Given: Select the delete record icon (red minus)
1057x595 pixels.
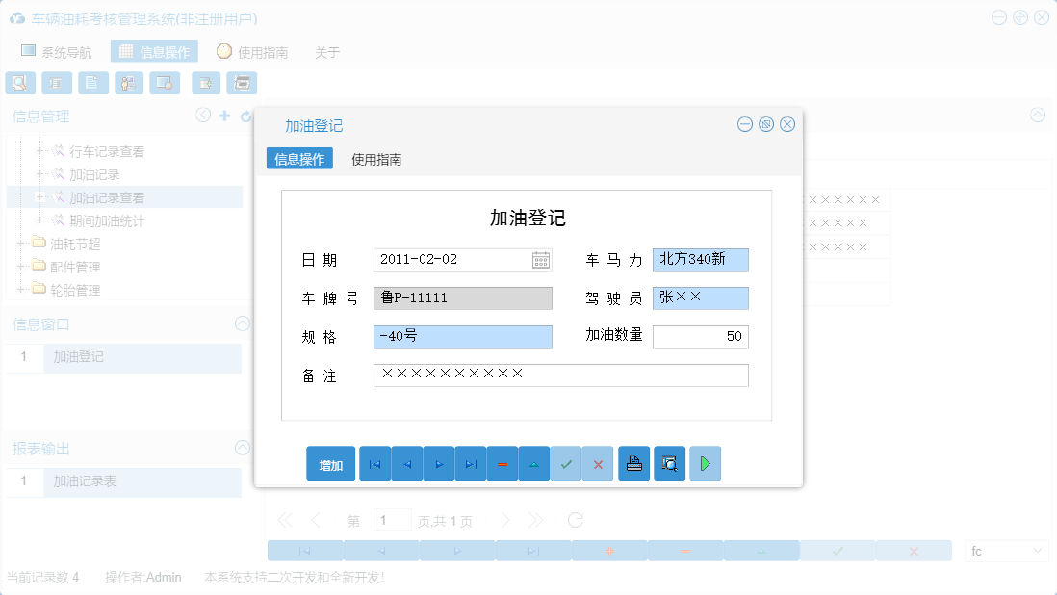Looking at the screenshot, I should (x=502, y=463).
